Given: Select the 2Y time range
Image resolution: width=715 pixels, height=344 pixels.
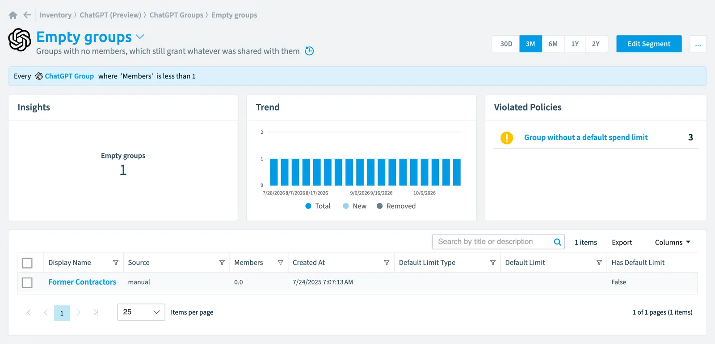Looking at the screenshot, I should 596,44.
